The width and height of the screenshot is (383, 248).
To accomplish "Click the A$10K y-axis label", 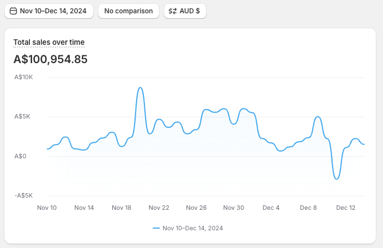I will 24,77.
